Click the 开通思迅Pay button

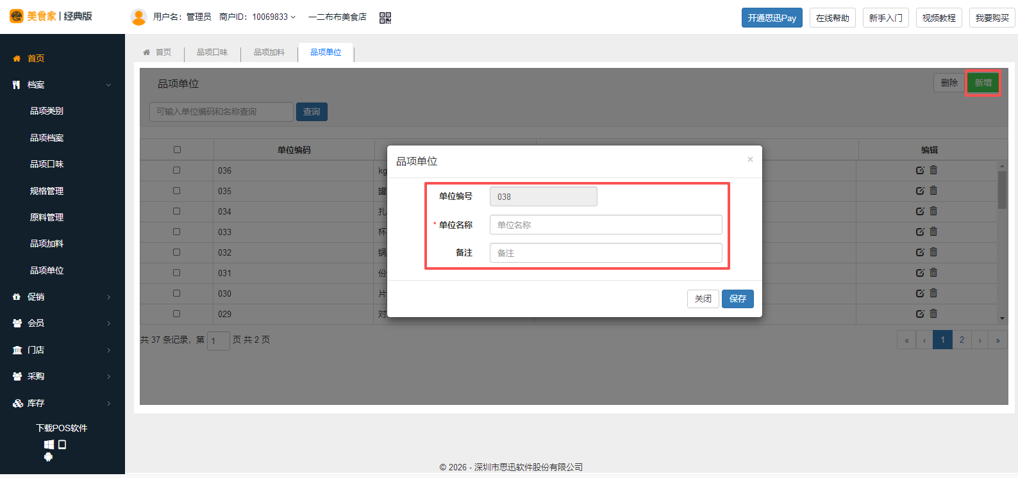pos(772,18)
